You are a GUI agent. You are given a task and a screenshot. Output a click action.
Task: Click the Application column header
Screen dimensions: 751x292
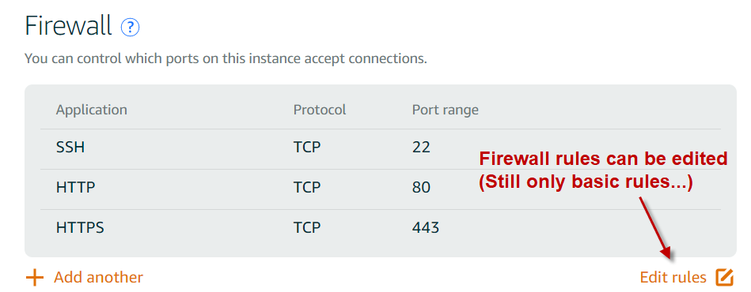click(x=92, y=110)
